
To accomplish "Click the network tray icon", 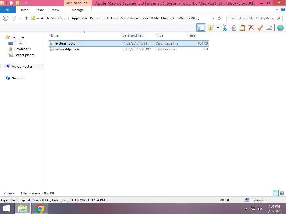I will click(253, 209).
